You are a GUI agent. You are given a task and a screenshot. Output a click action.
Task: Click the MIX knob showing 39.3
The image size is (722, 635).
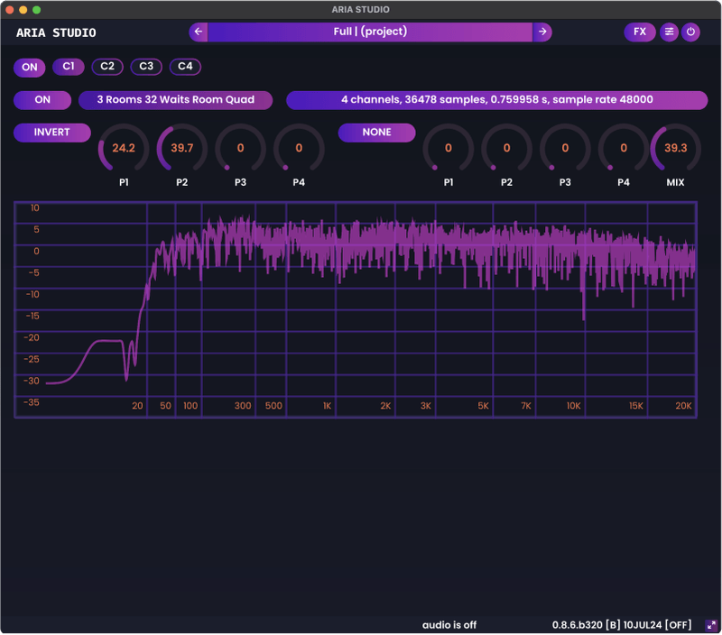tap(675, 148)
